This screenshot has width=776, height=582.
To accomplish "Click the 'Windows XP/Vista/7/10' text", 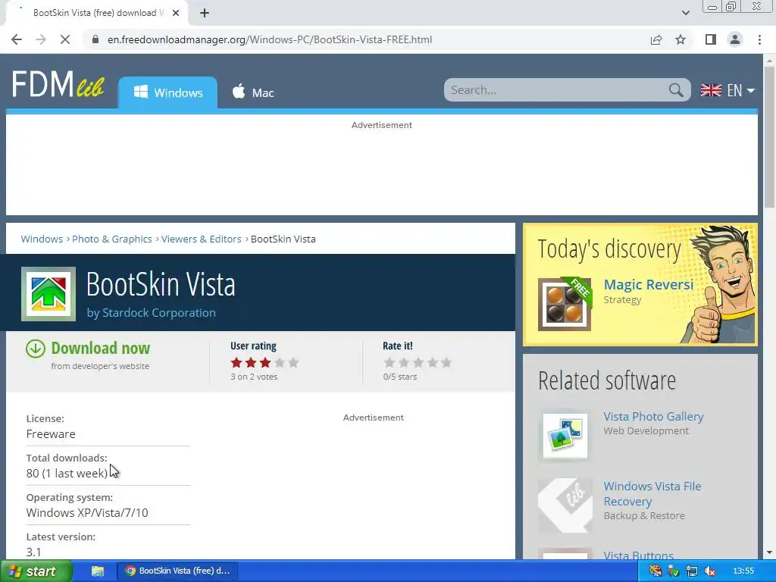I will pyautogui.click(x=87, y=513).
